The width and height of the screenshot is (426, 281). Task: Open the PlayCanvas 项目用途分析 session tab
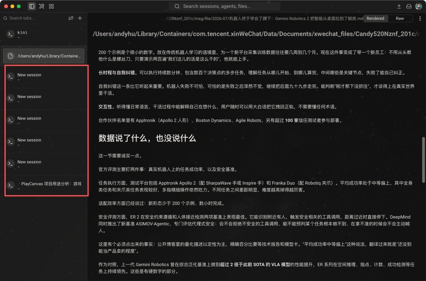click(44, 186)
